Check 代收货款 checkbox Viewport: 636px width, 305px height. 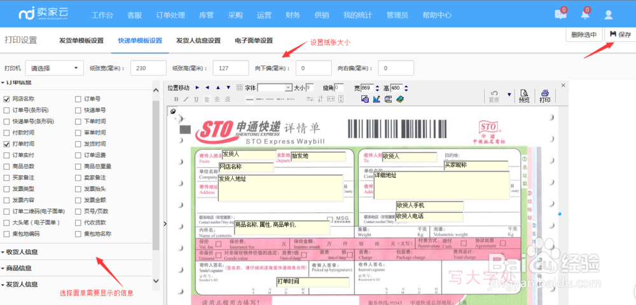pyautogui.click(x=78, y=223)
